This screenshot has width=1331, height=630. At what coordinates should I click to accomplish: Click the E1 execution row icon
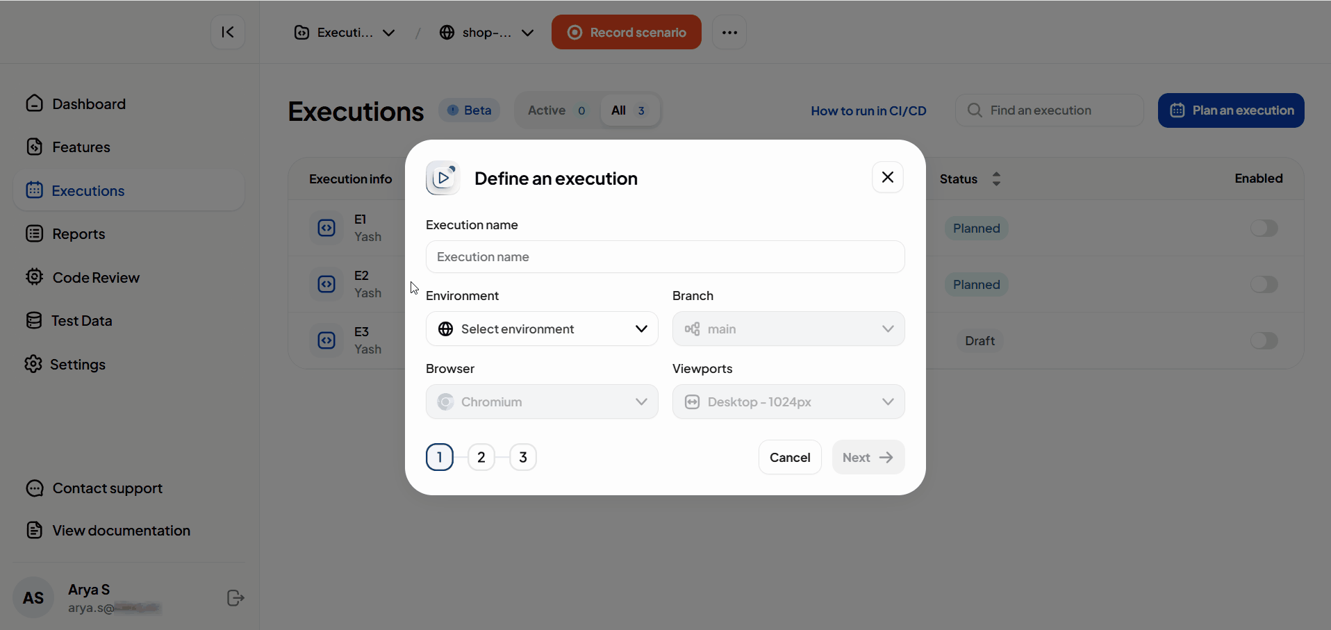[x=326, y=228]
